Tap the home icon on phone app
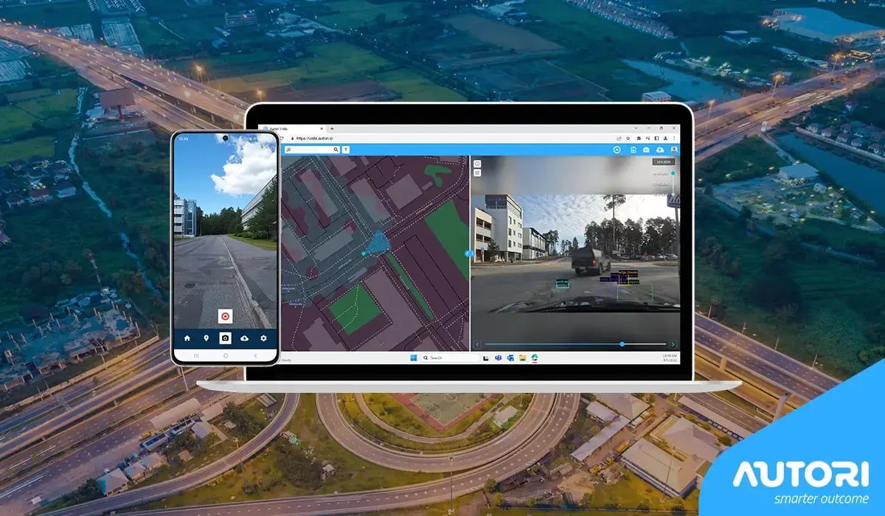The width and height of the screenshot is (885, 516). [187, 338]
